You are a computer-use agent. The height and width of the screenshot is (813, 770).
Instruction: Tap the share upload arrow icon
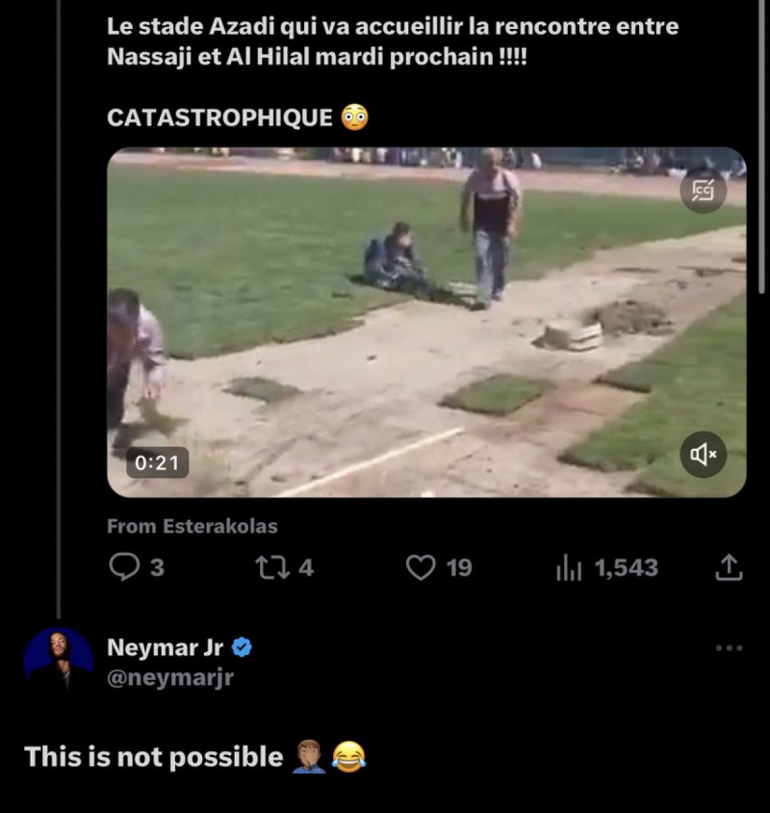[x=730, y=567]
